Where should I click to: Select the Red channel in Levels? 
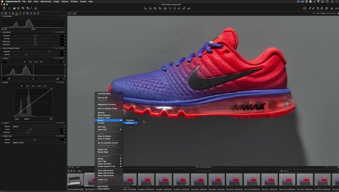coord(30,62)
